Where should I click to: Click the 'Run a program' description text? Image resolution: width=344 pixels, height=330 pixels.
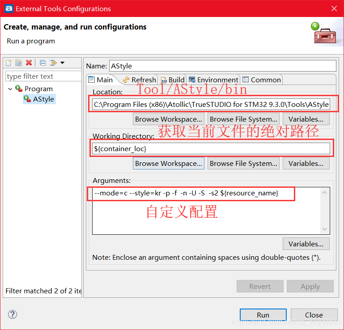31,41
